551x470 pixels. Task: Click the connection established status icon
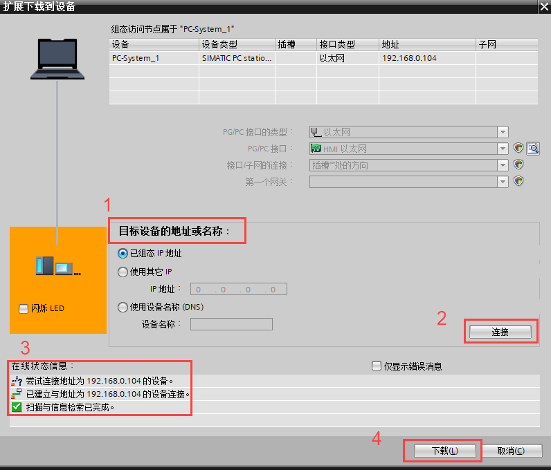(17, 394)
